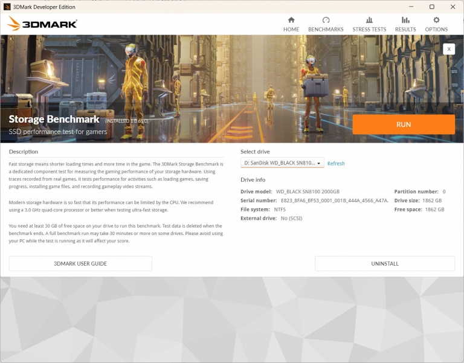Click the STRESS TESTS menu label
The image size is (464, 363).
(369, 29)
